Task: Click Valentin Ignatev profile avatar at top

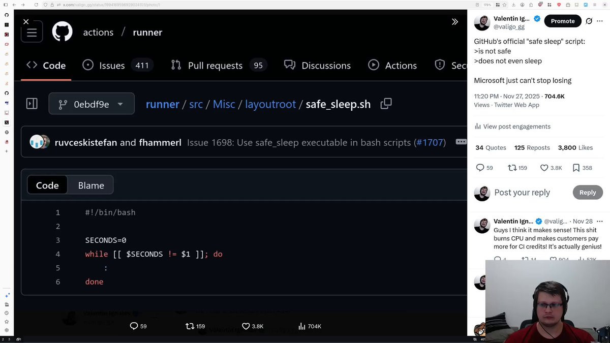Action: (482, 22)
